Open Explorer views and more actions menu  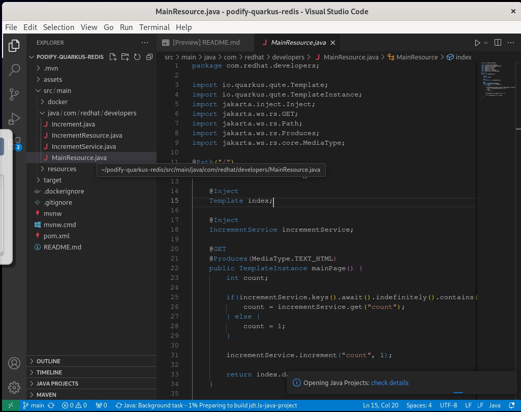145,43
